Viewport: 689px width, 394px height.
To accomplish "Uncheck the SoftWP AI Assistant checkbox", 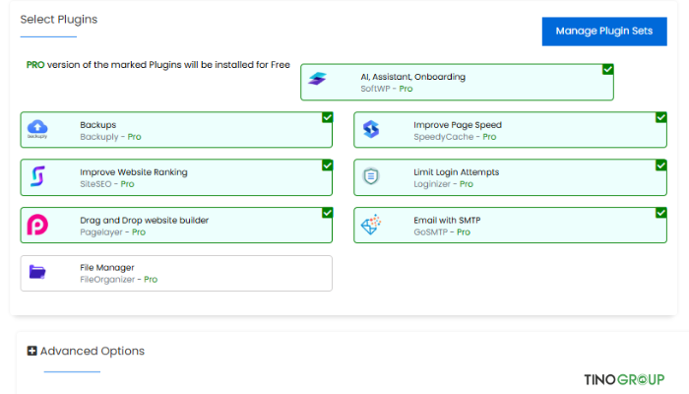I will [607, 70].
